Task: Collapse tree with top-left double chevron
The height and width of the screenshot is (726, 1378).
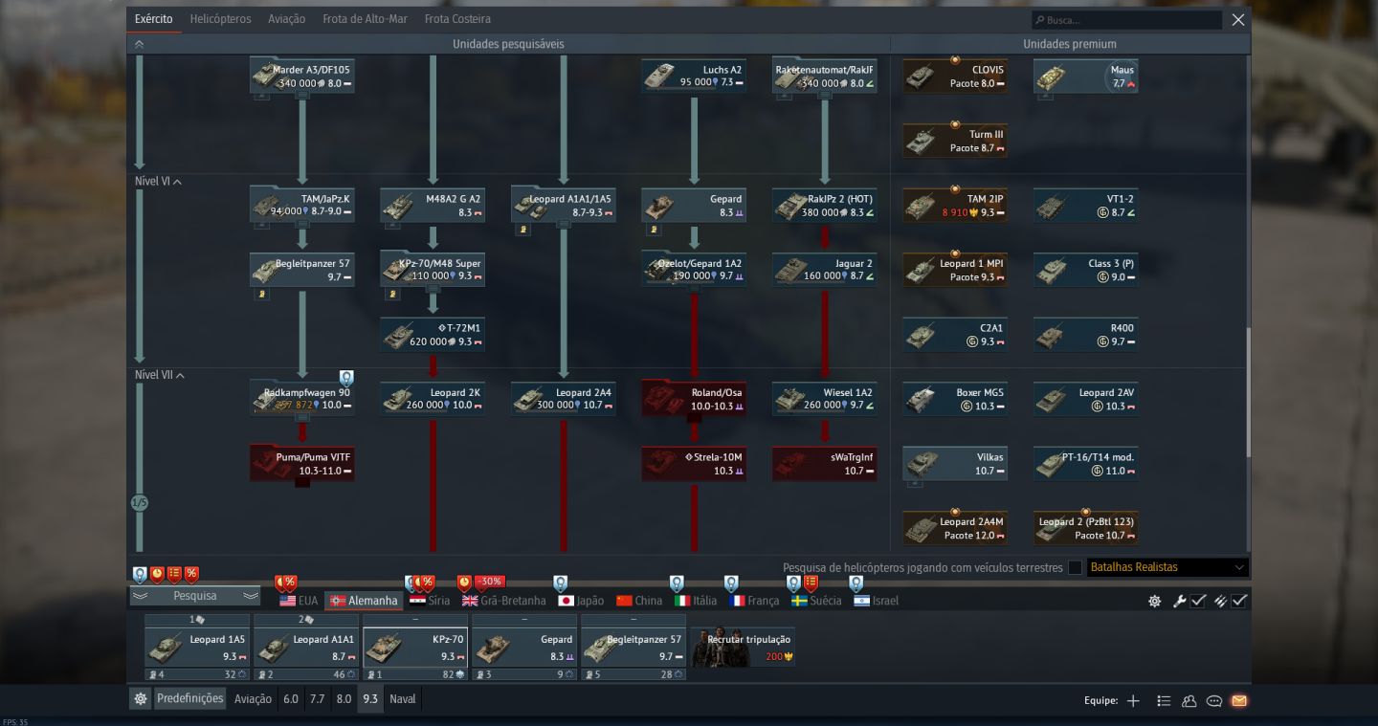Action: 139,44
